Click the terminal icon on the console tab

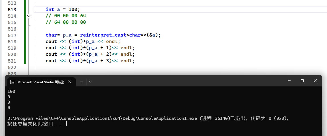(12, 82)
